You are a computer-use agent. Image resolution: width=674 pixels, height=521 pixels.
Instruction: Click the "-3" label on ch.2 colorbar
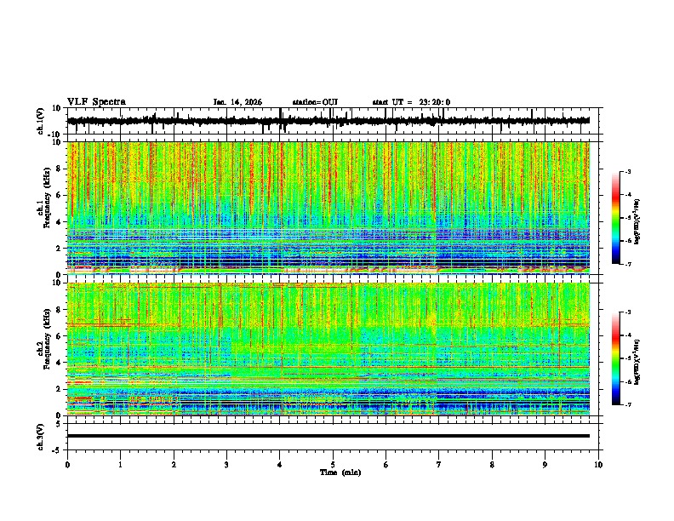point(627,312)
